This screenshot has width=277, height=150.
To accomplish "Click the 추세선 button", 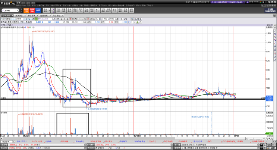I will 28,22.
